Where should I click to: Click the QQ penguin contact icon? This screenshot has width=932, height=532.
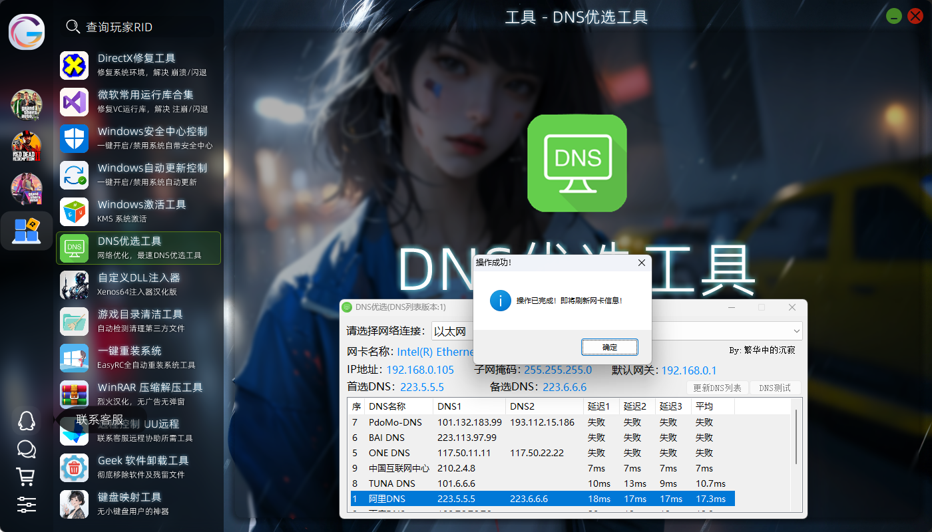26,420
